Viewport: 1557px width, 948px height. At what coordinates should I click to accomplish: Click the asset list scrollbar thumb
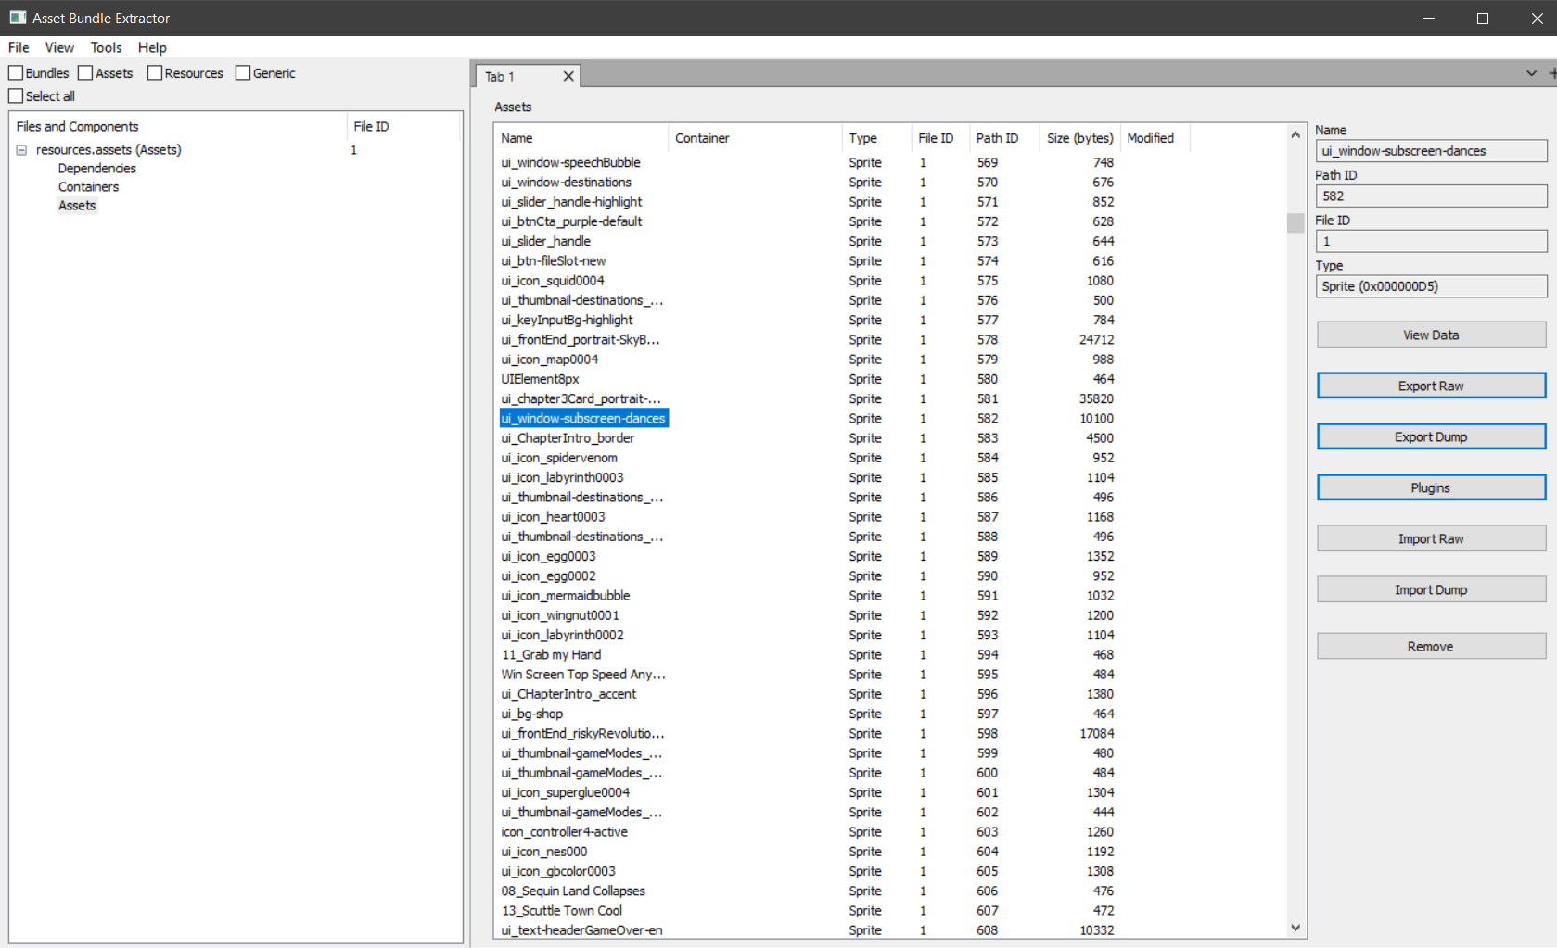coord(1295,223)
